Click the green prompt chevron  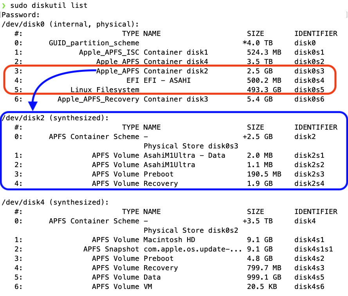(4, 5)
